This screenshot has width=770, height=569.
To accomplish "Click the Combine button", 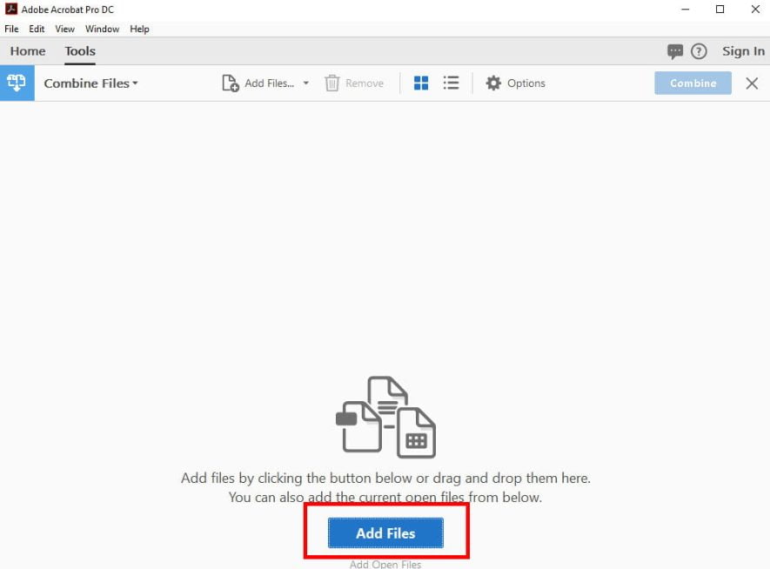I will point(693,83).
